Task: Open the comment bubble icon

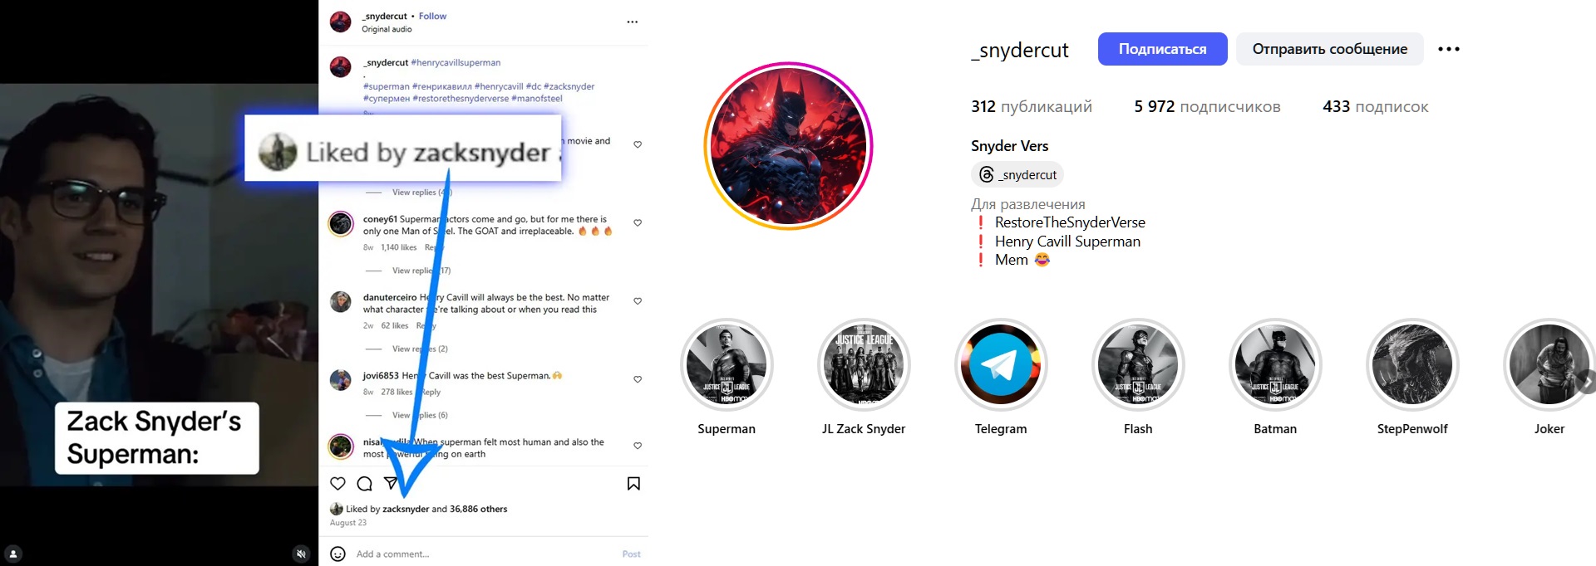Action: [364, 484]
